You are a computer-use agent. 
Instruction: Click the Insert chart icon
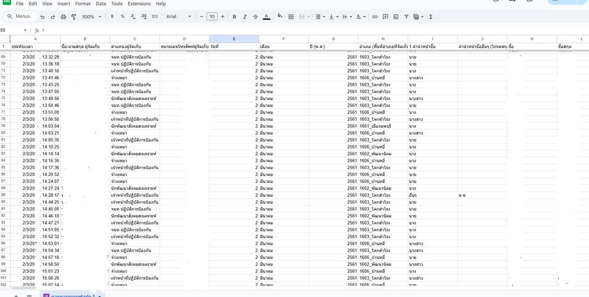[396, 17]
